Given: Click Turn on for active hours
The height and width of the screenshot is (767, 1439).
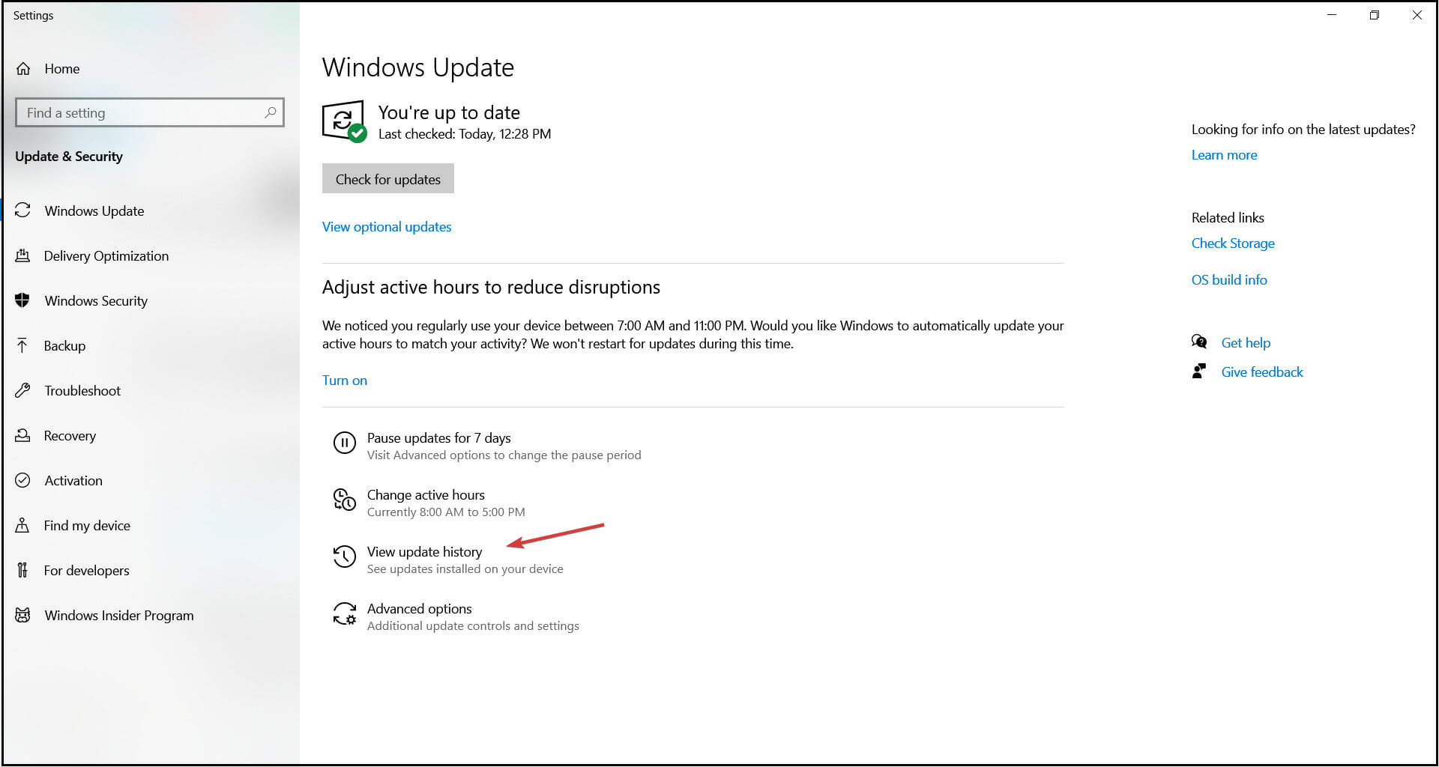Looking at the screenshot, I should 345,381.
